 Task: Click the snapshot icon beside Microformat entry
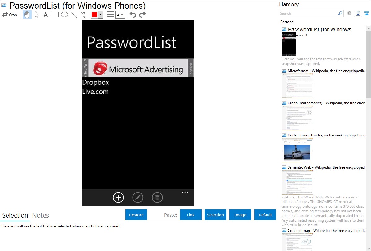tap(284, 71)
